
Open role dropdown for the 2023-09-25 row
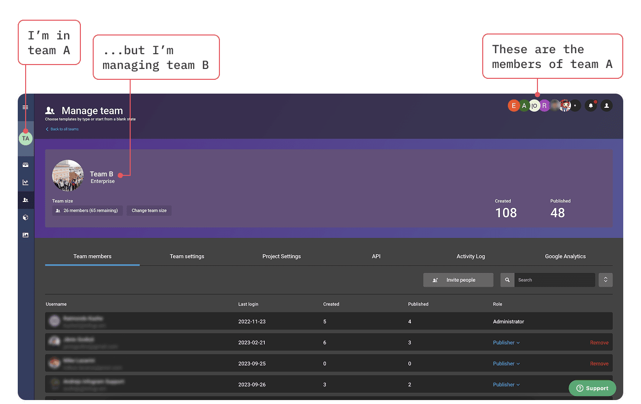click(x=506, y=364)
